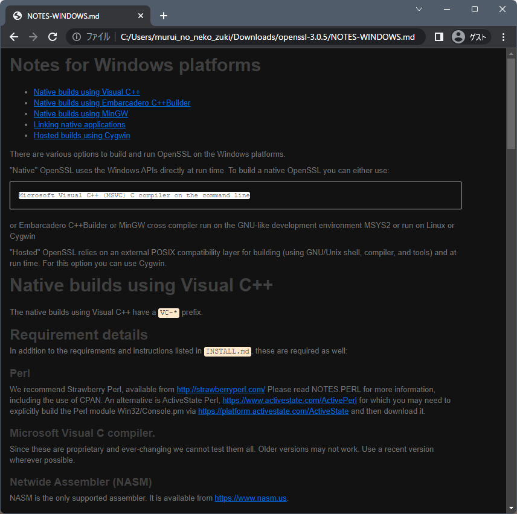This screenshot has height=514, width=517.
Task: Click the Requirement details heading
Action: pos(79,335)
